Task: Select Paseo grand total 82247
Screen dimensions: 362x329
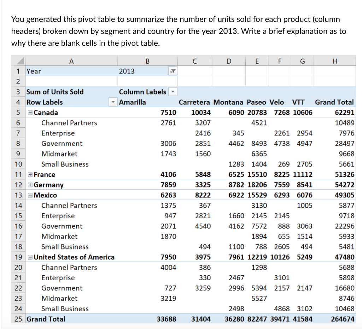Action: coord(257,319)
